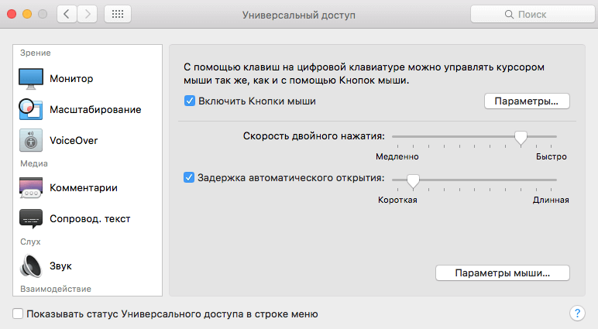Select the VoiceOver label in list
598x329 pixels.
click(74, 141)
